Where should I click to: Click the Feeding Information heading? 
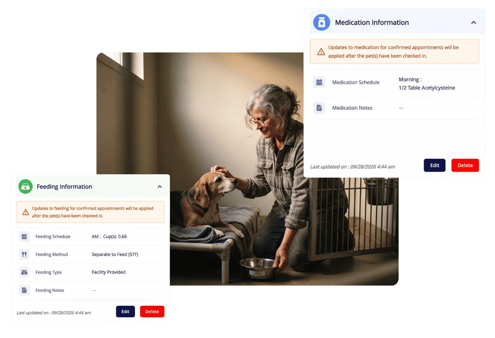tap(64, 186)
